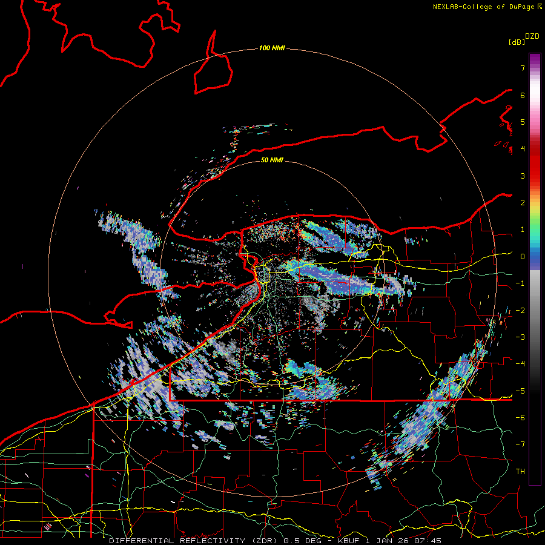This screenshot has height=545, width=545.
Task: Click the color bar at 7 dB
Action: pos(535,68)
